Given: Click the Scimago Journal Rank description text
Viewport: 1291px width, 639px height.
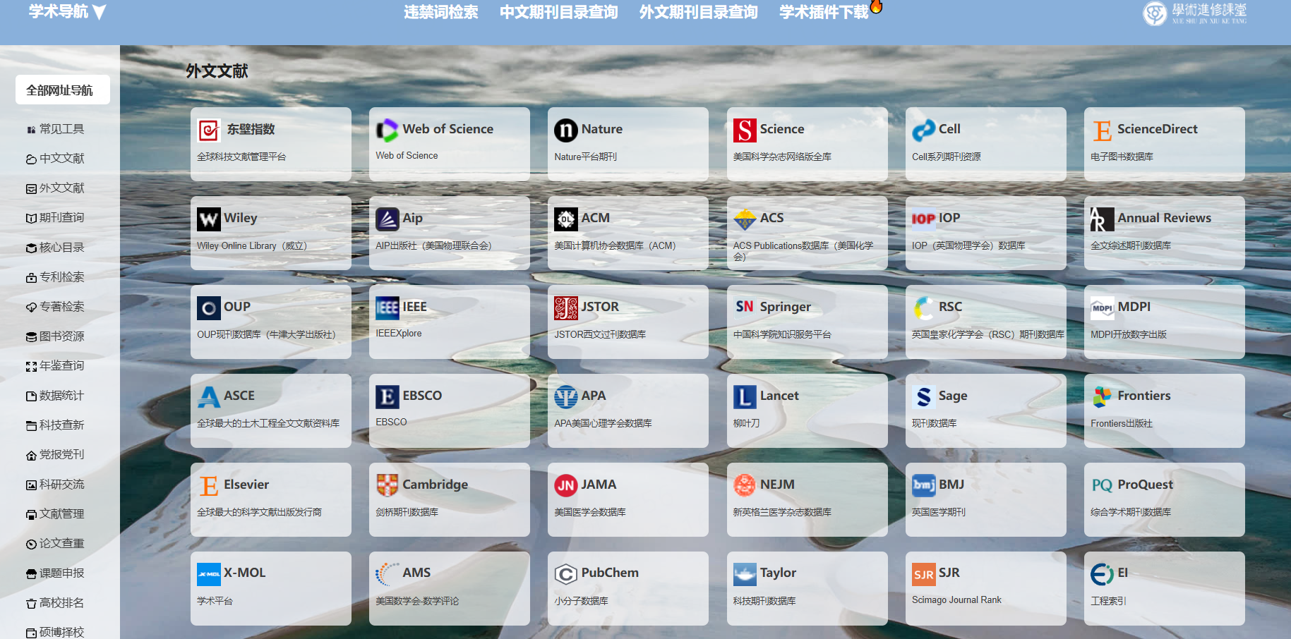Looking at the screenshot, I should 956,600.
